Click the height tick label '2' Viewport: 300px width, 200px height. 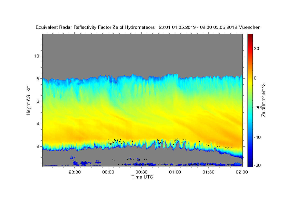pyautogui.click(x=38, y=146)
